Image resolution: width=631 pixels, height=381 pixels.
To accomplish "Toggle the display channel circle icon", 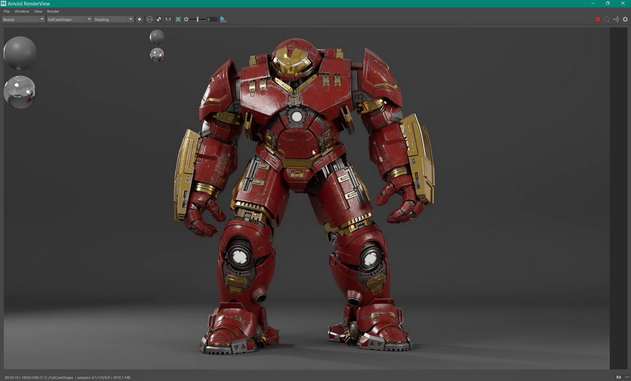I will point(139,20).
